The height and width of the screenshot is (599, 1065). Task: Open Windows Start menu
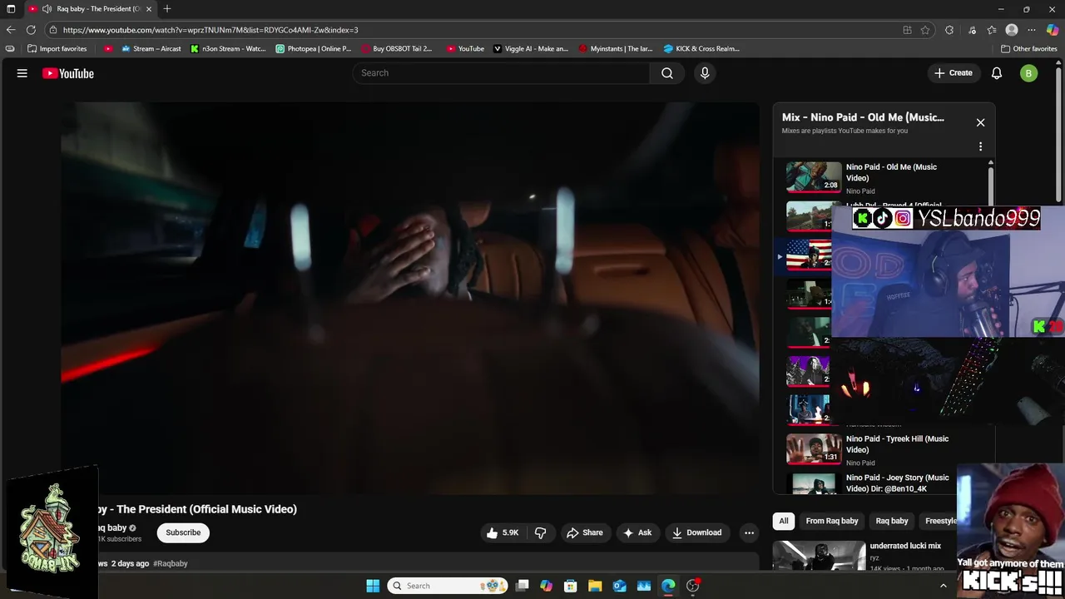click(373, 586)
